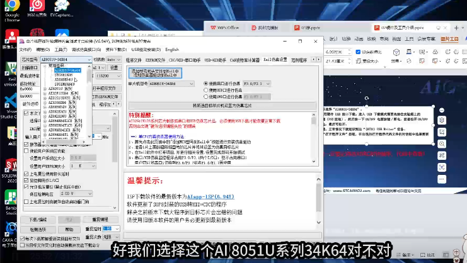Viewport: 467px width, 263px height.
Task: Click add MCU models to Keil button
Action: click(x=155, y=73)
